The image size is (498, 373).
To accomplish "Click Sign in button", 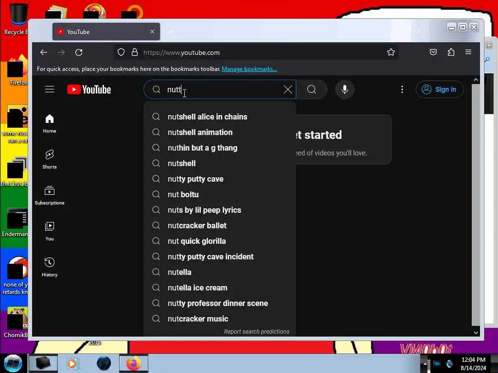I will 440,89.
